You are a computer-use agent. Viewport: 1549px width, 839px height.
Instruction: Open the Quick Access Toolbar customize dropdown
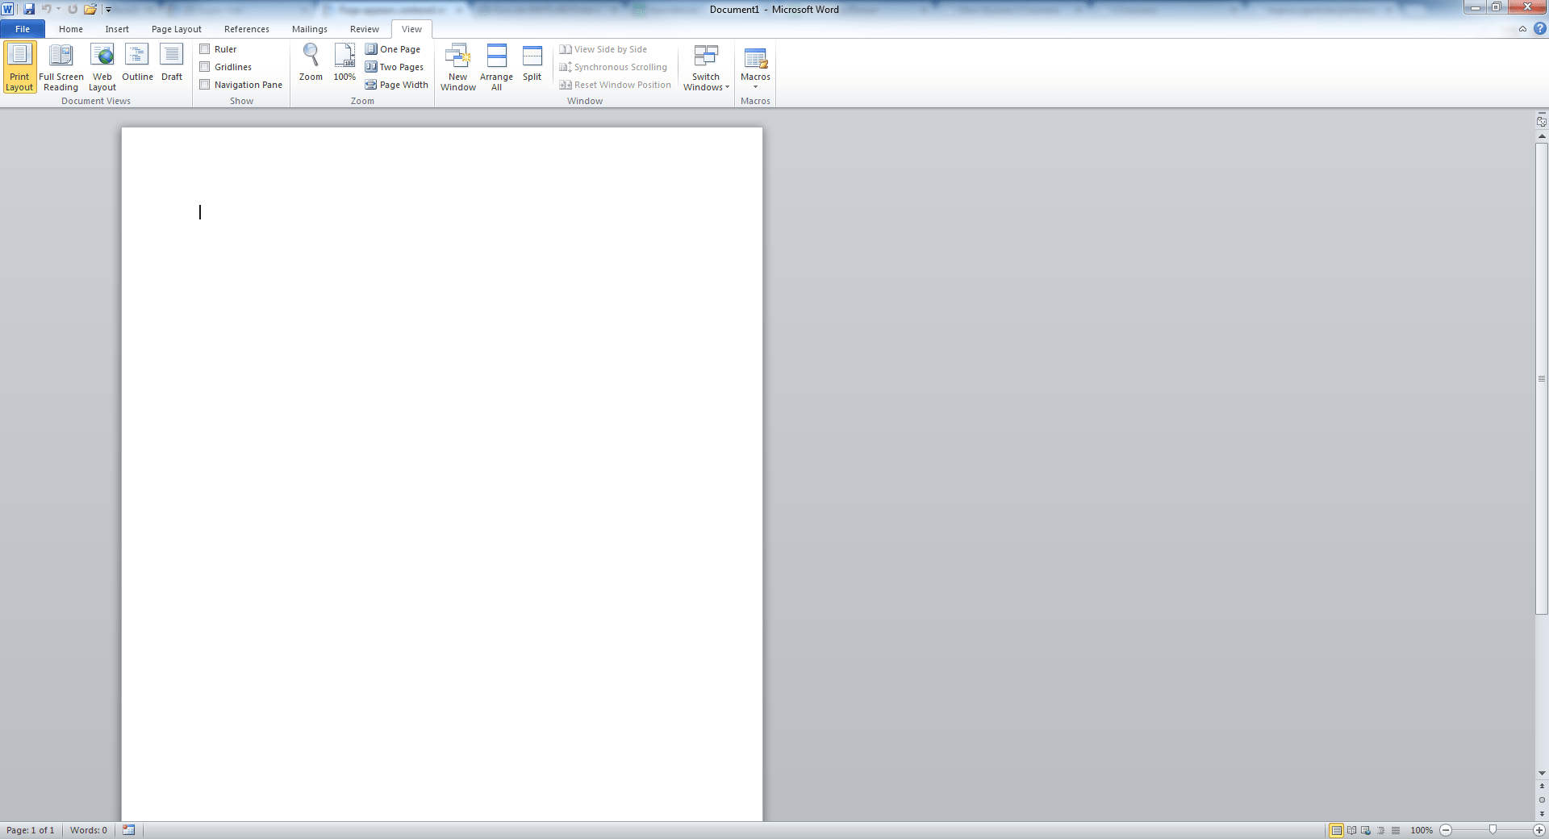tap(108, 9)
